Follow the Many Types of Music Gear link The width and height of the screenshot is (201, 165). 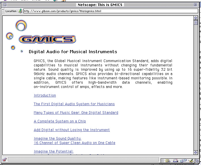(76, 113)
